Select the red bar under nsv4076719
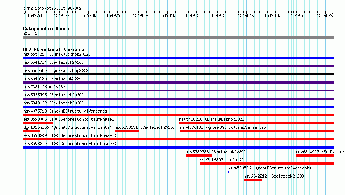Image resolution: width=345 pixels, height=195 pixels. [x=178, y=115]
